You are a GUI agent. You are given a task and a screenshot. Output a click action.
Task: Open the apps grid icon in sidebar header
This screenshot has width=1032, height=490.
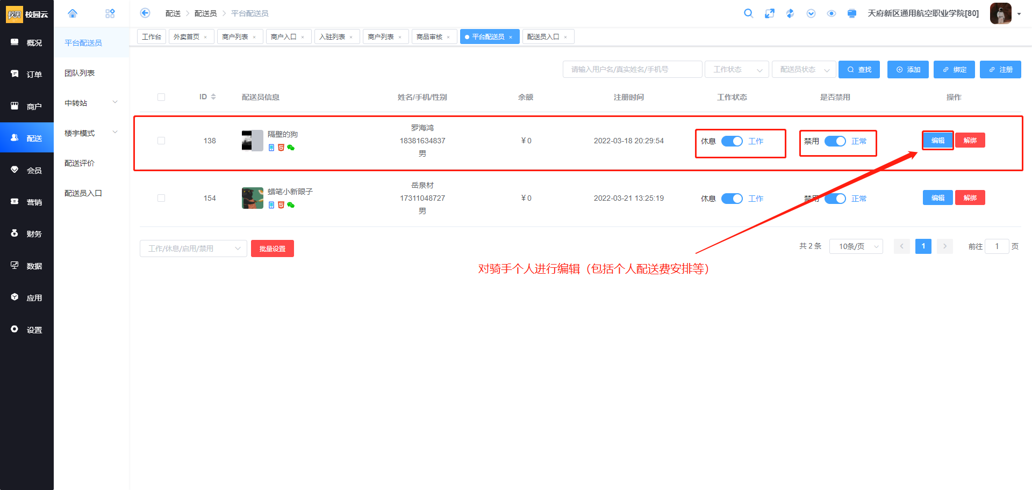(110, 13)
